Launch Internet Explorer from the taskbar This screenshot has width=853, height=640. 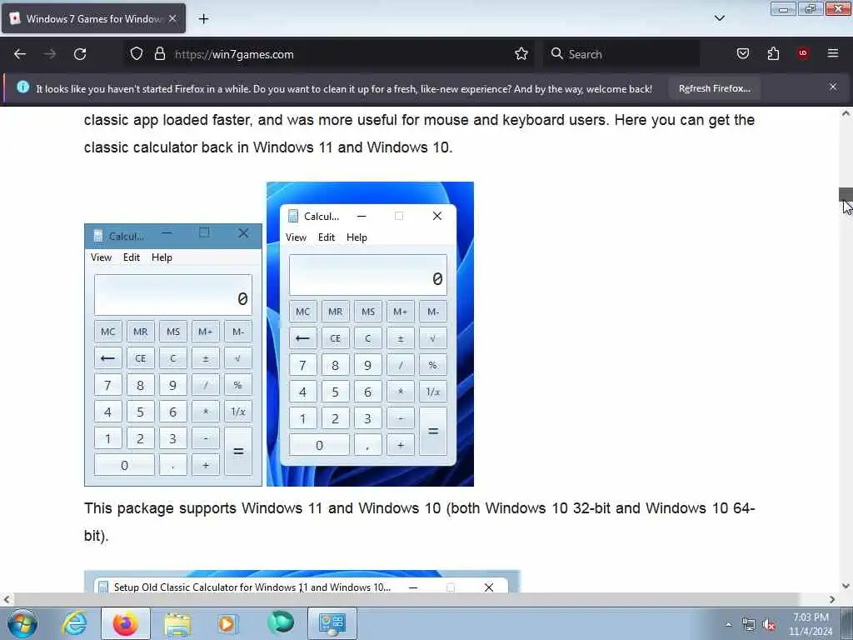pyautogui.click(x=74, y=623)
